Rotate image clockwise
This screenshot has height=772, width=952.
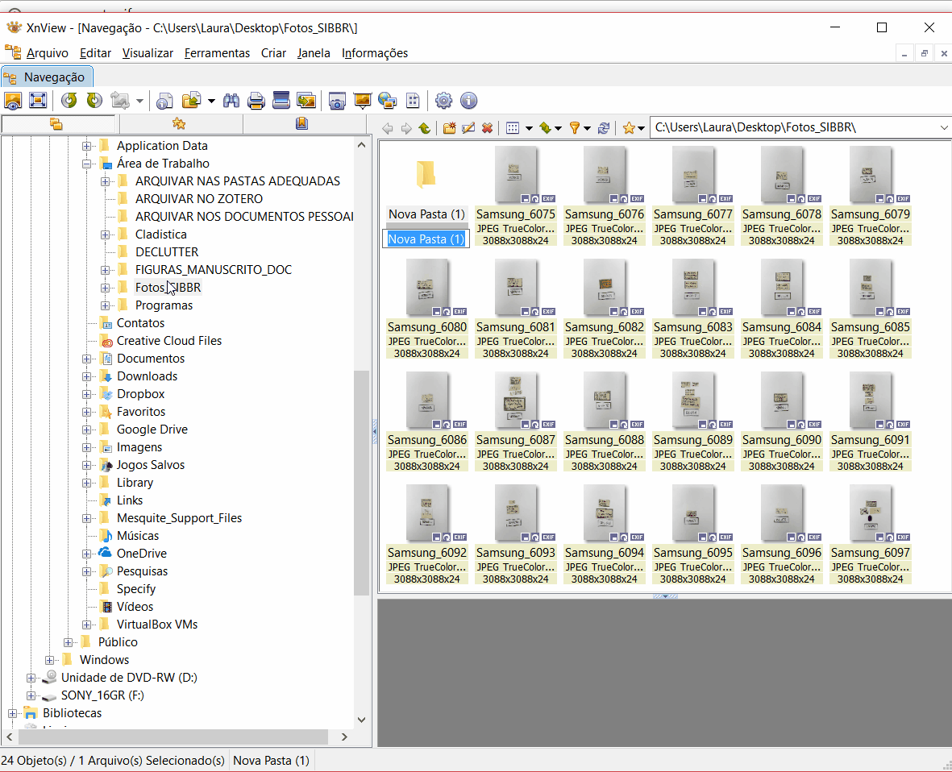tap(94, 100)
